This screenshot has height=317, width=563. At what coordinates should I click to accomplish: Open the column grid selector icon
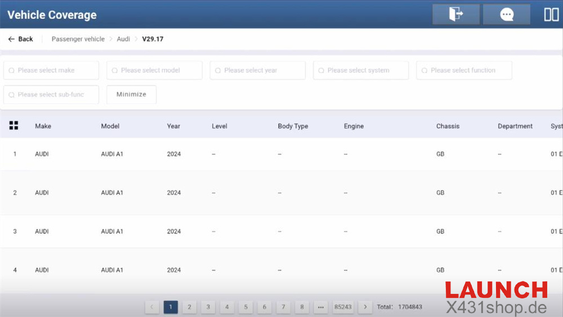14,126
